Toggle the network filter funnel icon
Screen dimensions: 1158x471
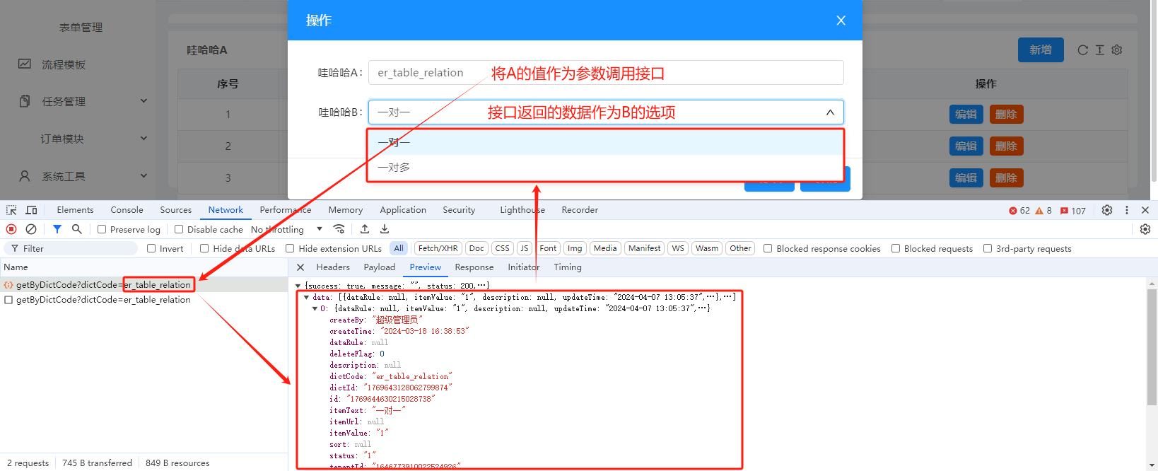[57, 229]
